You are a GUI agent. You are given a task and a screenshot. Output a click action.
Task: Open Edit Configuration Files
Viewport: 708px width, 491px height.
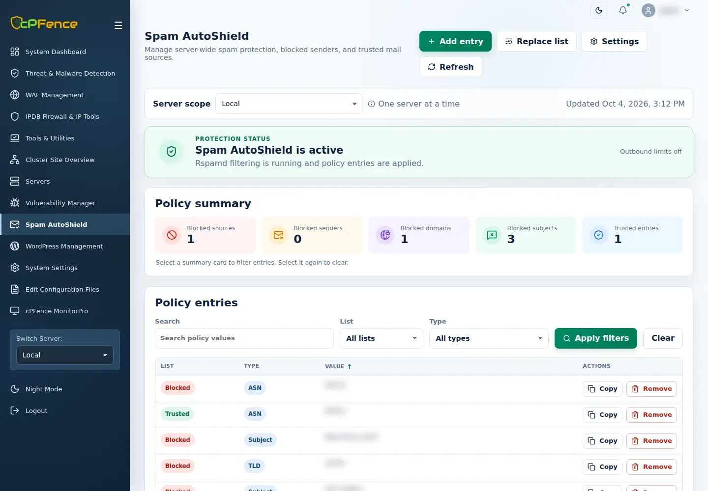(x=65, y=289)
